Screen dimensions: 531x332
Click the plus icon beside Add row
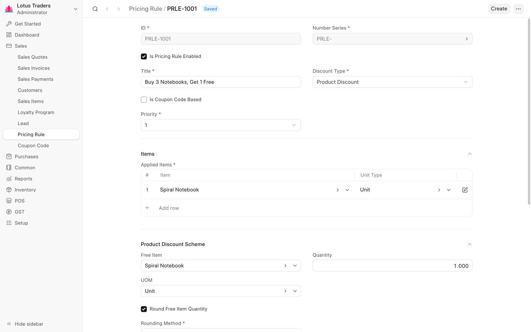coord(147,208)
